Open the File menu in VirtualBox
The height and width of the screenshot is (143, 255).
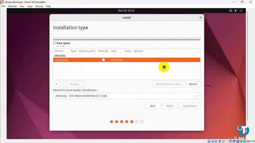point(3,6)
